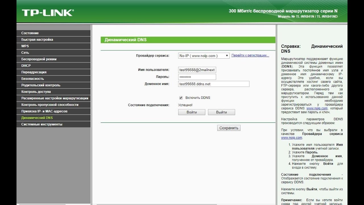Click the Пароль password field

(x=197, y=77)
